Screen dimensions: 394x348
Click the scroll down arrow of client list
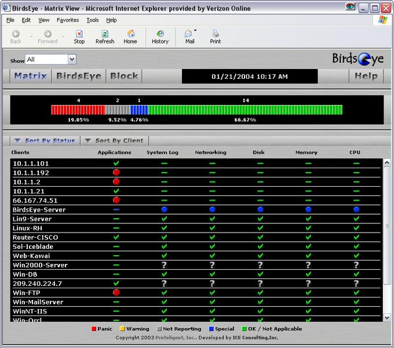[x=387, y=318]
